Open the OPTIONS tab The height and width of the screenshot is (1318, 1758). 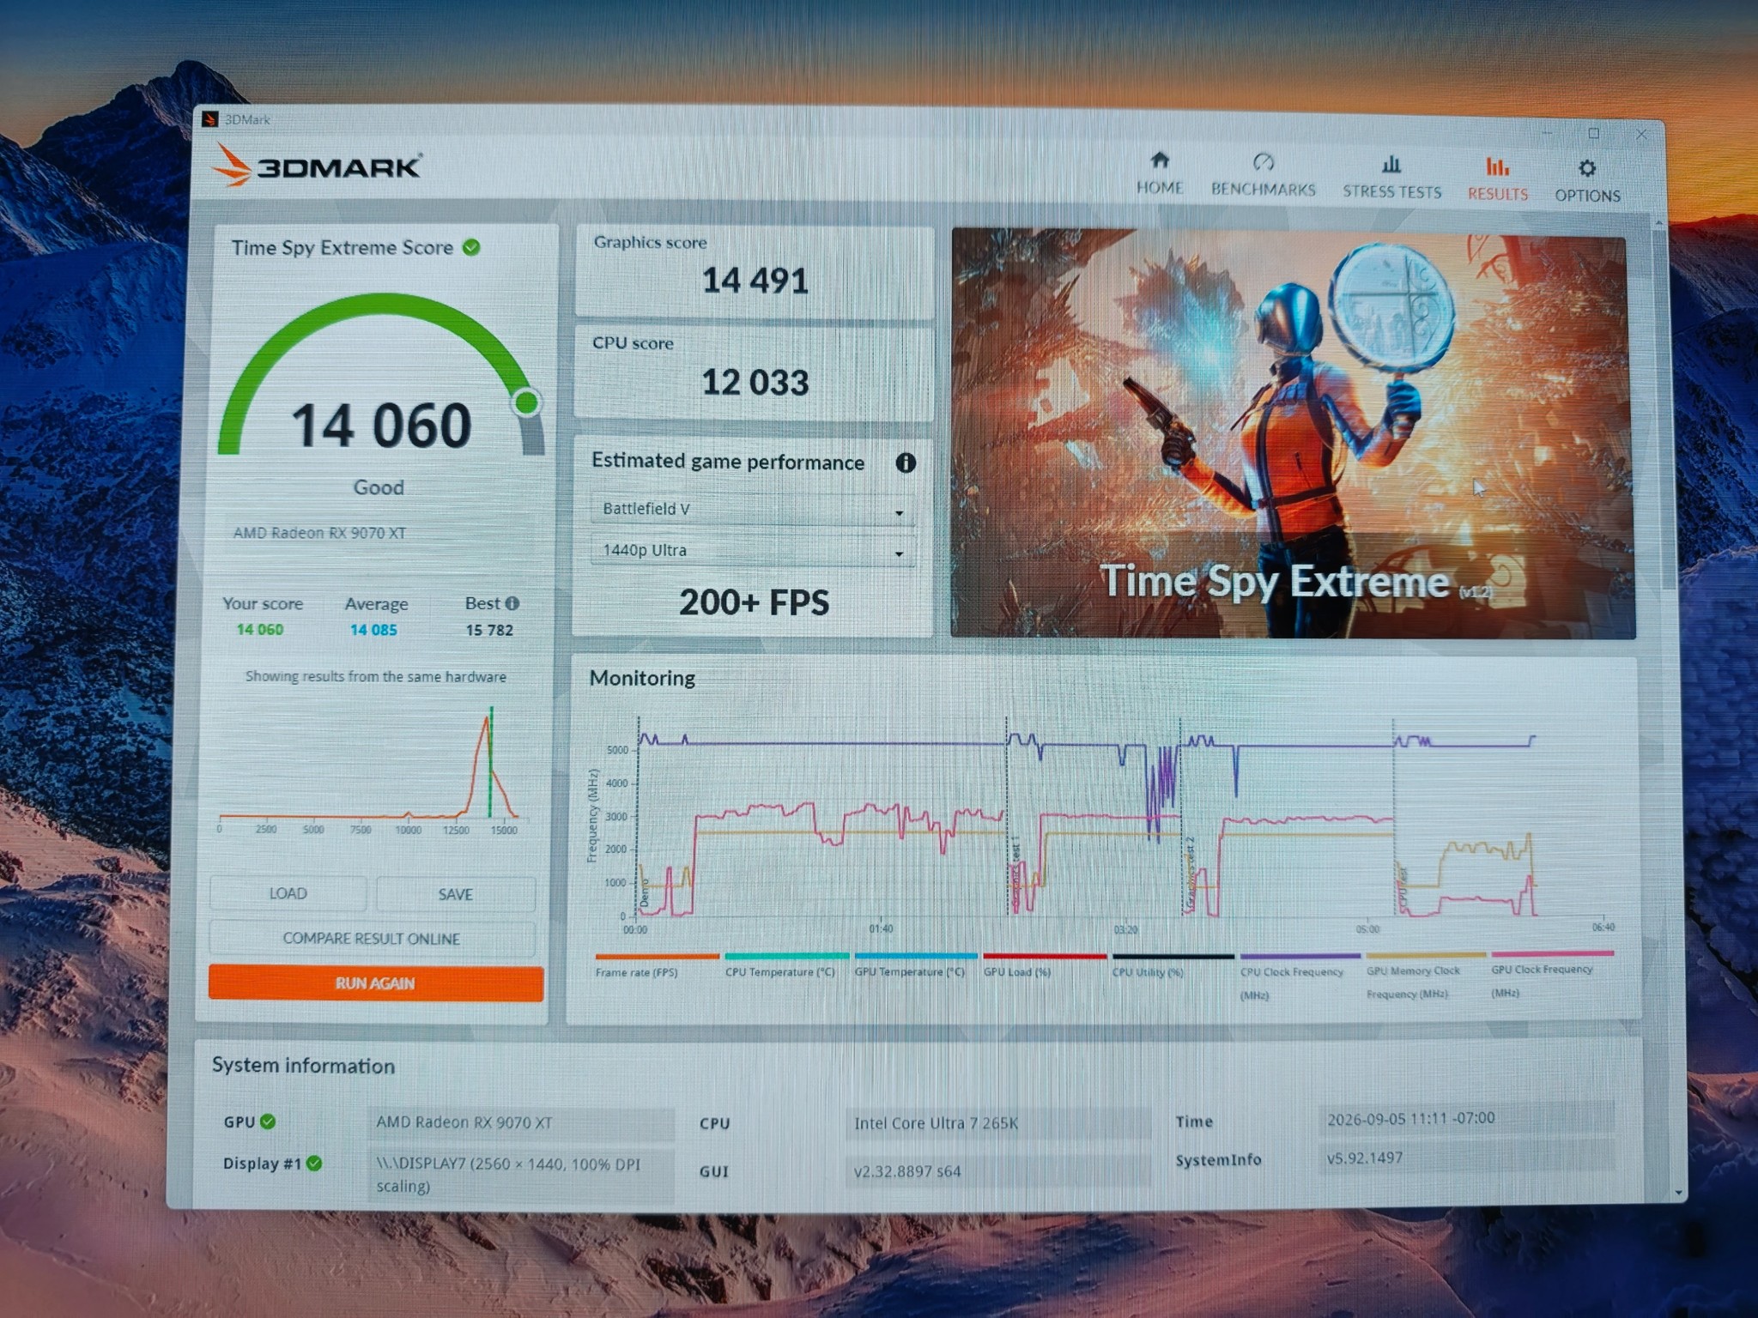(1587, 181)
